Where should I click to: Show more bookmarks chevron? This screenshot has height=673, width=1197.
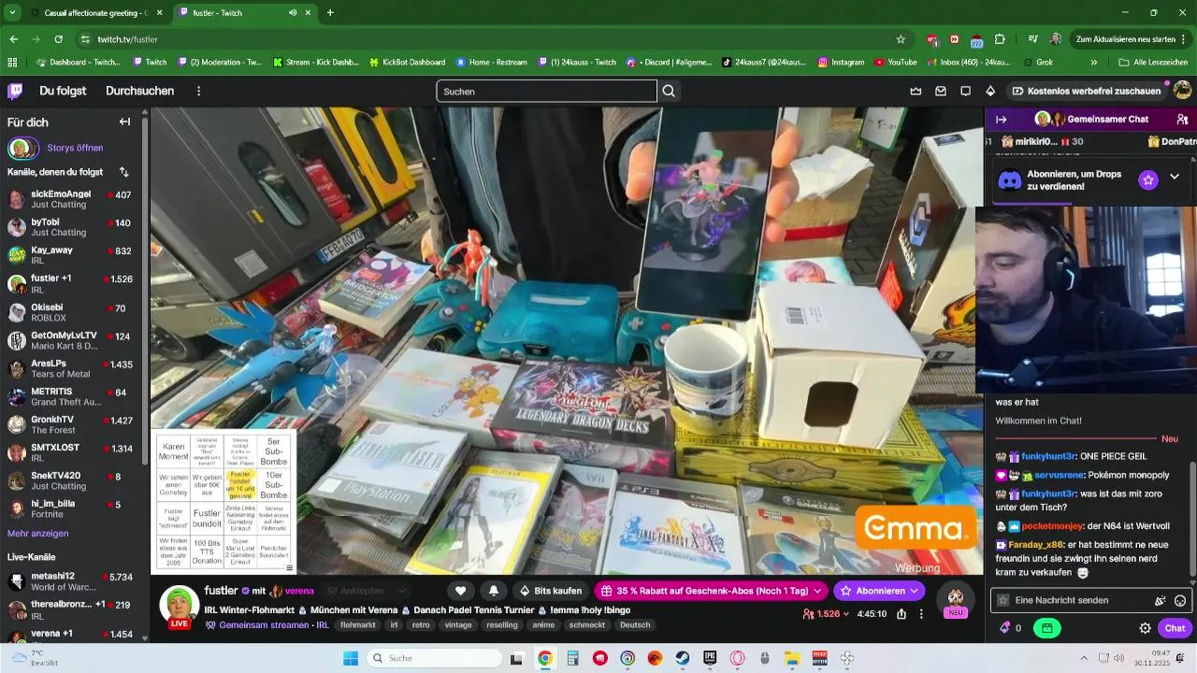click(1094, 63)
